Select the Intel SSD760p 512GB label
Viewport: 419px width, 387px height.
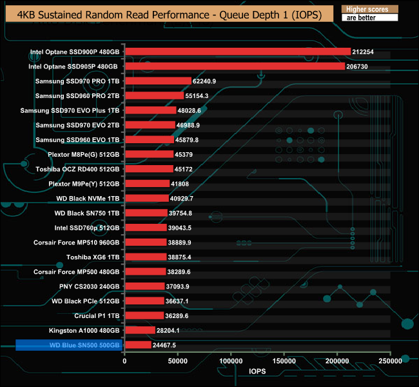coord(87,228)
